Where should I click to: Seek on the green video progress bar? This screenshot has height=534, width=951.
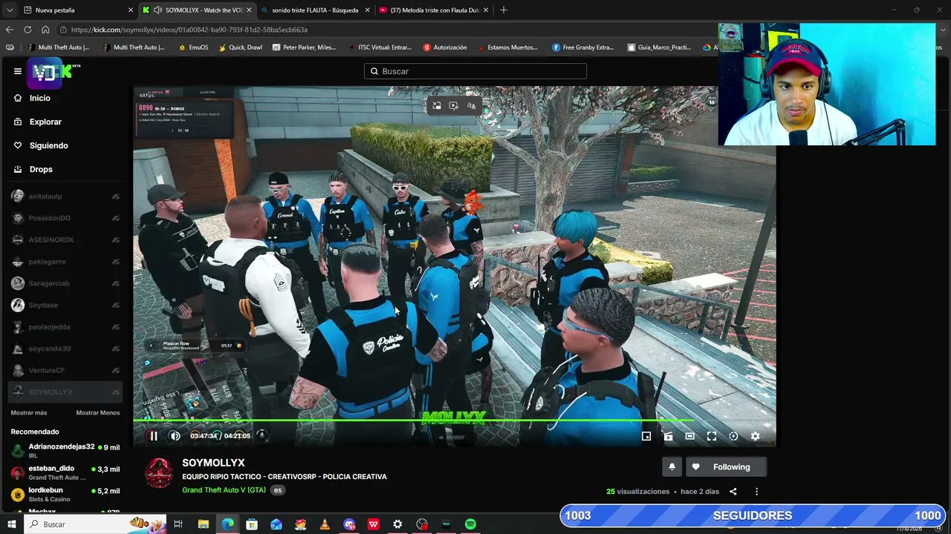[x=455, y=421]
